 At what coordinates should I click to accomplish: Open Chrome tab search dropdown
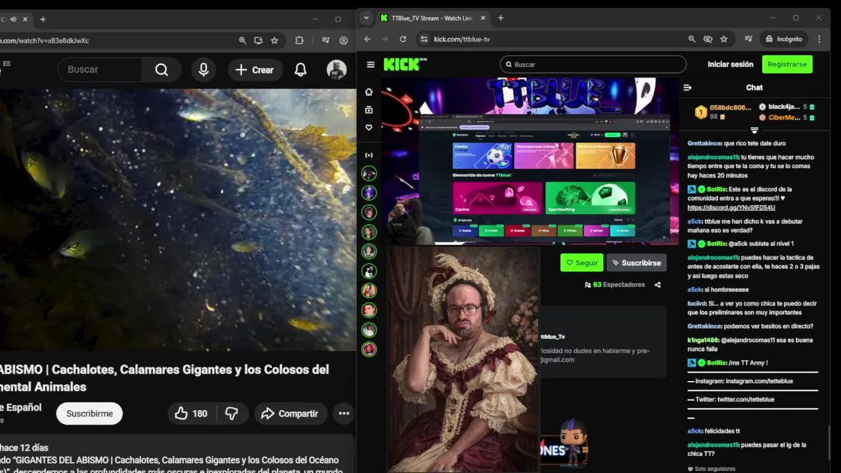[367, 18]
